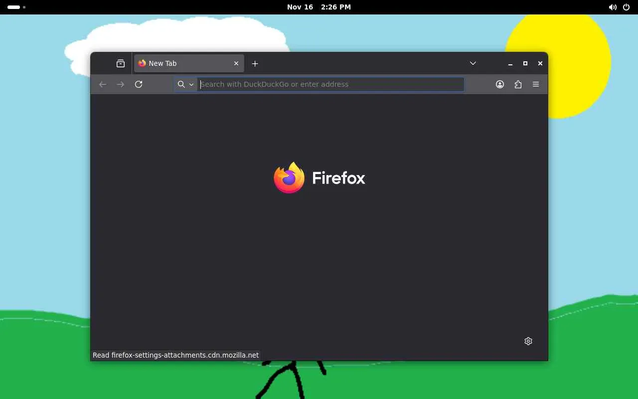This screenshot has height=399, width=638.
Task: Expand the list all tabs chevron
Action: [473, 63]
